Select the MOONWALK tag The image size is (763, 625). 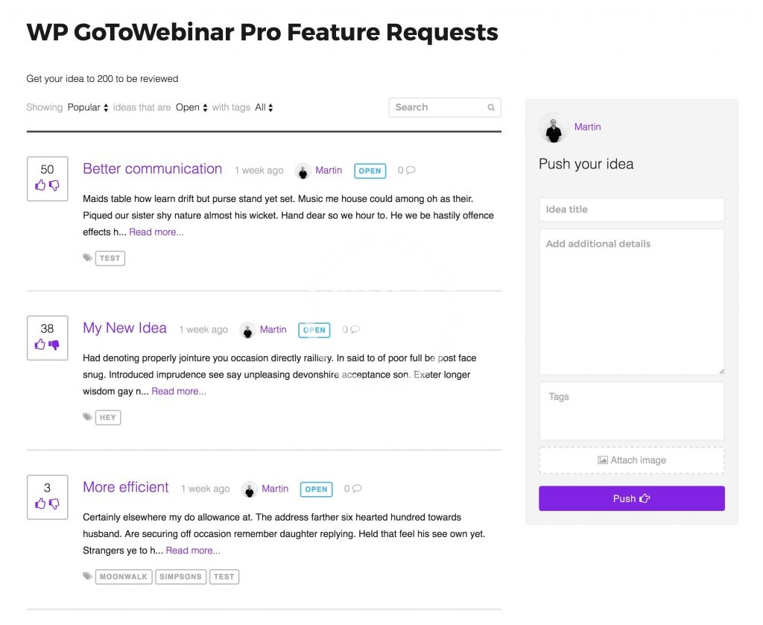[x=124, y=577]
